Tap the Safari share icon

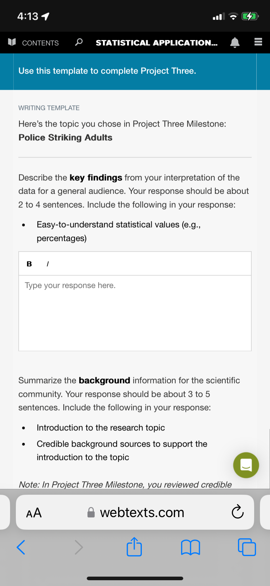tap(134, 547)
